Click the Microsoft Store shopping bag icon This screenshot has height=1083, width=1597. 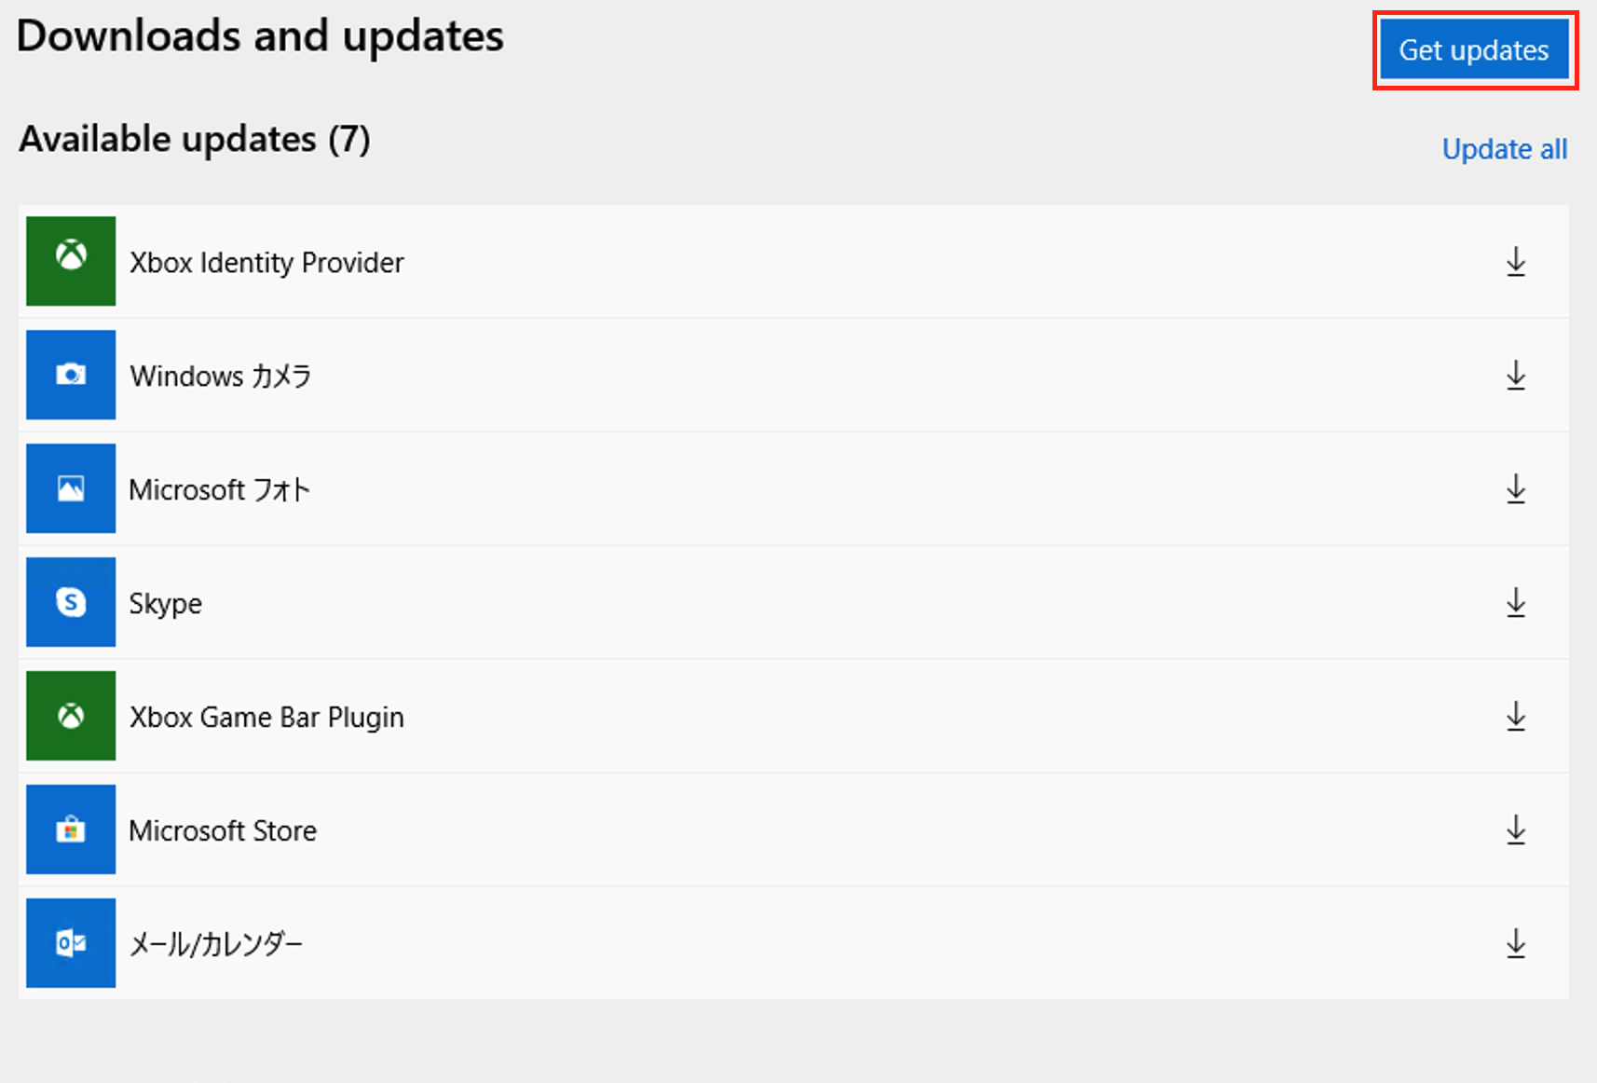70,829
